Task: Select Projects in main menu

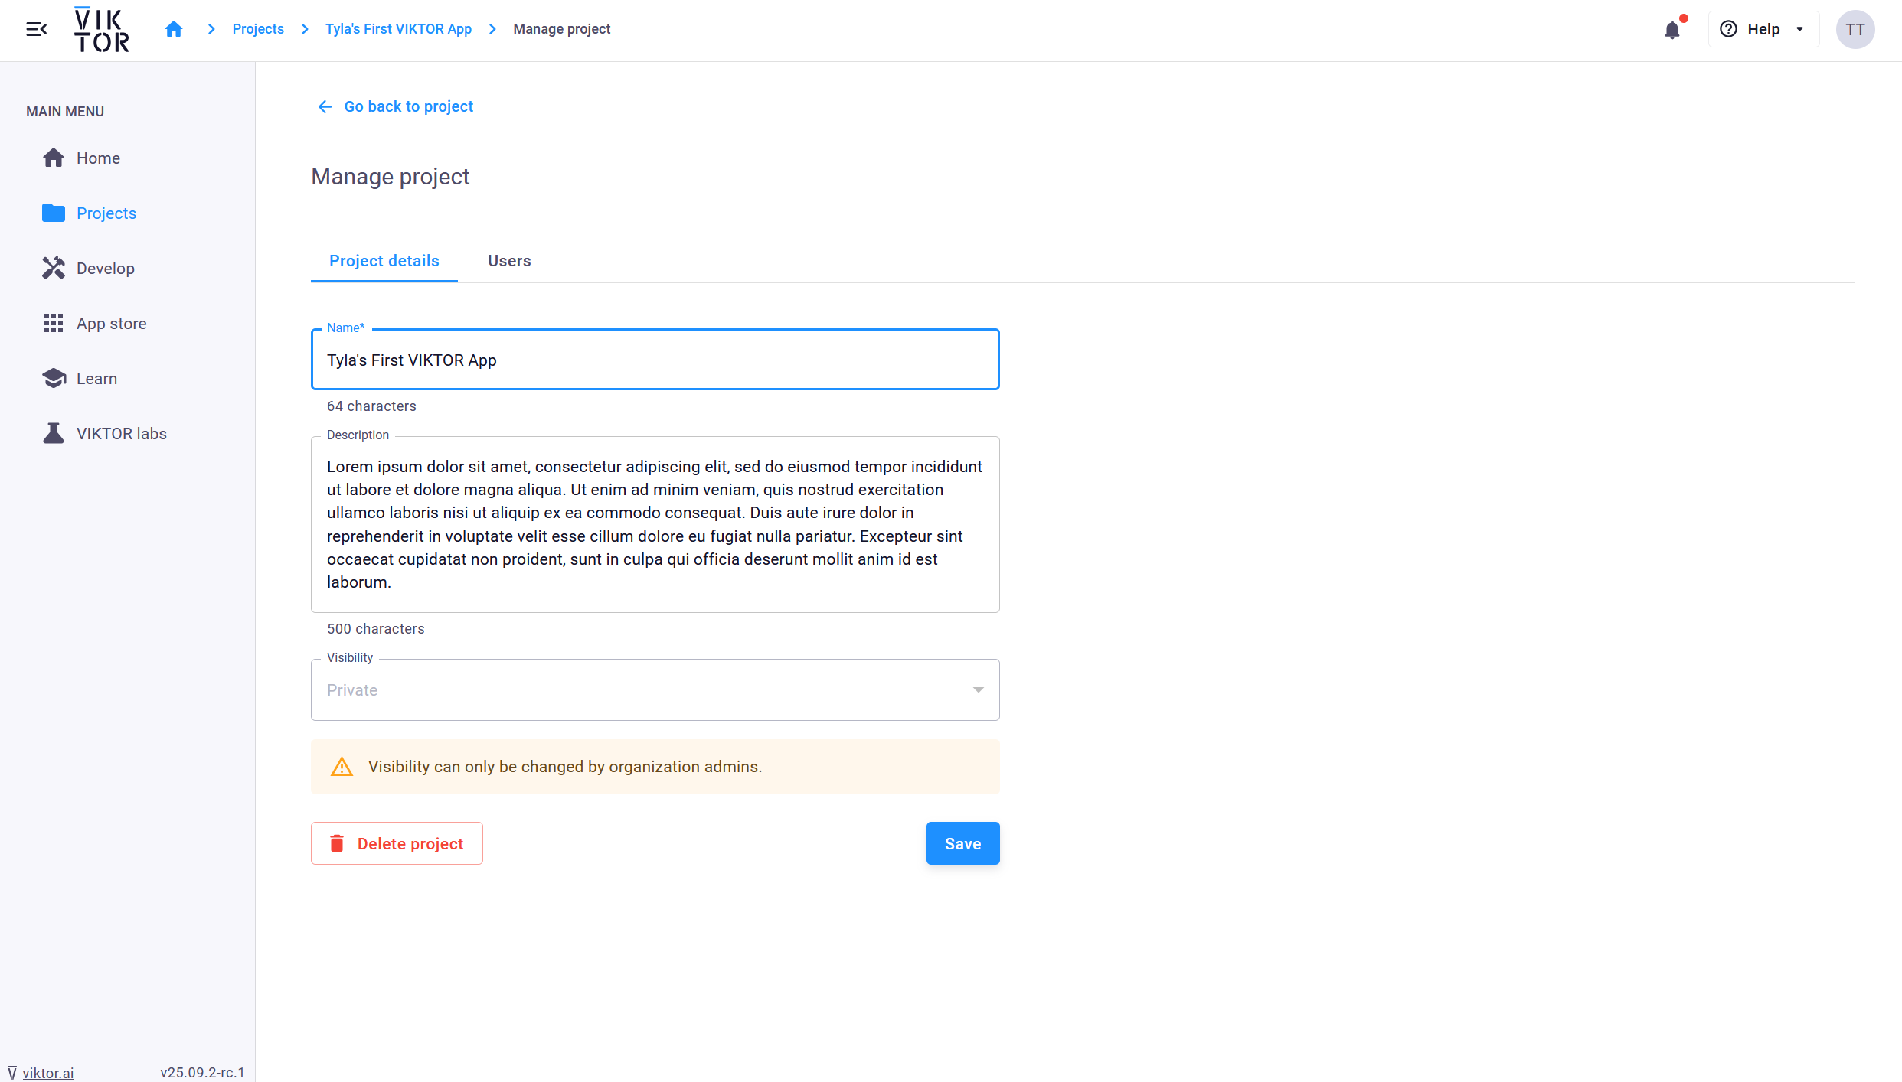Action: pyautogui.click(x=106, y=213)
